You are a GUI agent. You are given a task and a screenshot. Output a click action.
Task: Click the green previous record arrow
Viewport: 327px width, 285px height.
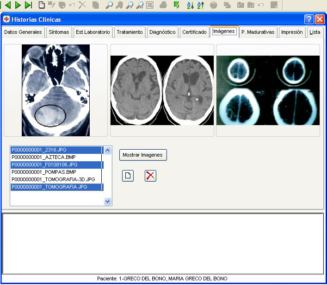[x=7, y=5]
